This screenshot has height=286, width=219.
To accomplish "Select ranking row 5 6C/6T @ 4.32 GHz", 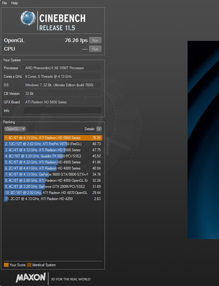I will pyautogui.click(x=53, y=162).
